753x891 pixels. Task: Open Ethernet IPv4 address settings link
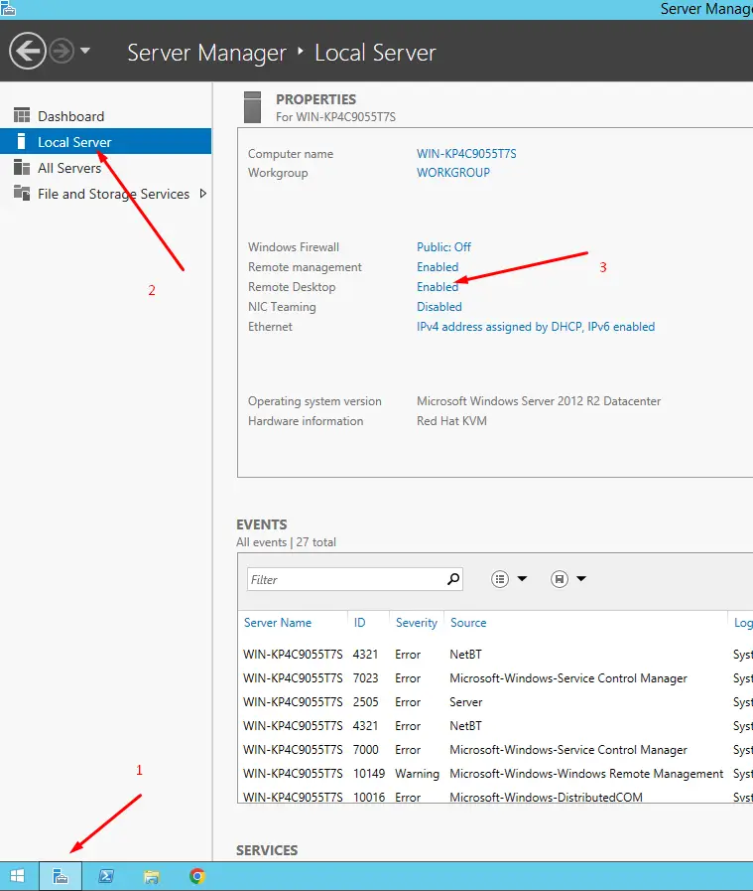tap(536, 327)
